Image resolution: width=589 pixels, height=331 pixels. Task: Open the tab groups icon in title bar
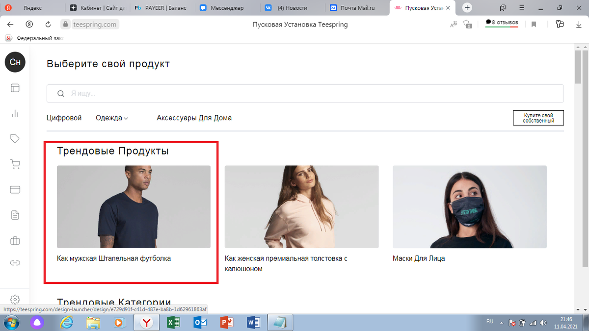point(503,8)
